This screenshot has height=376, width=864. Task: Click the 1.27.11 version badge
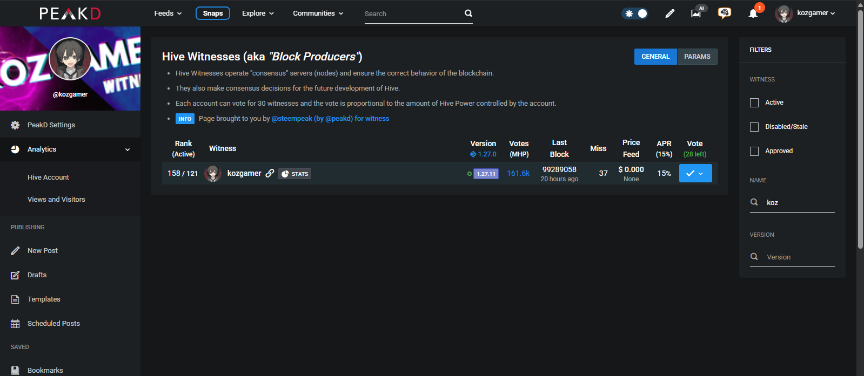pos(486,174)
